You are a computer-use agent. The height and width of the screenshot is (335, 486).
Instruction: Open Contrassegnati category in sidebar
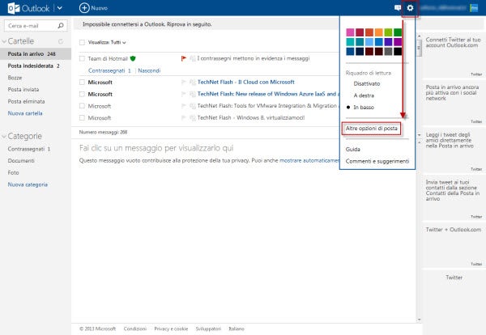click(x=29, y=149)
